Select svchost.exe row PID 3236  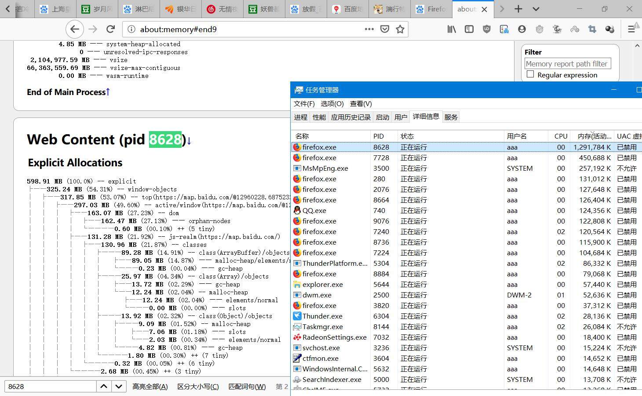point(466,348)
